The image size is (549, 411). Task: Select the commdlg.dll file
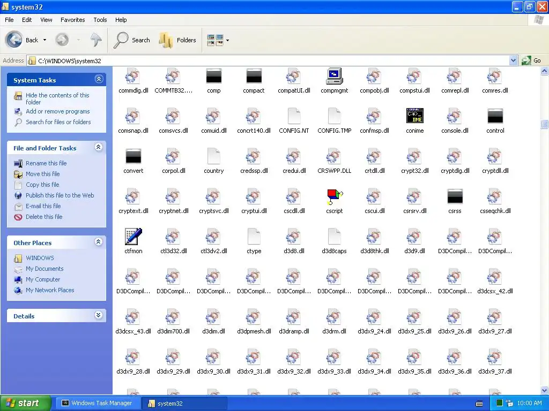click(133, 81)
